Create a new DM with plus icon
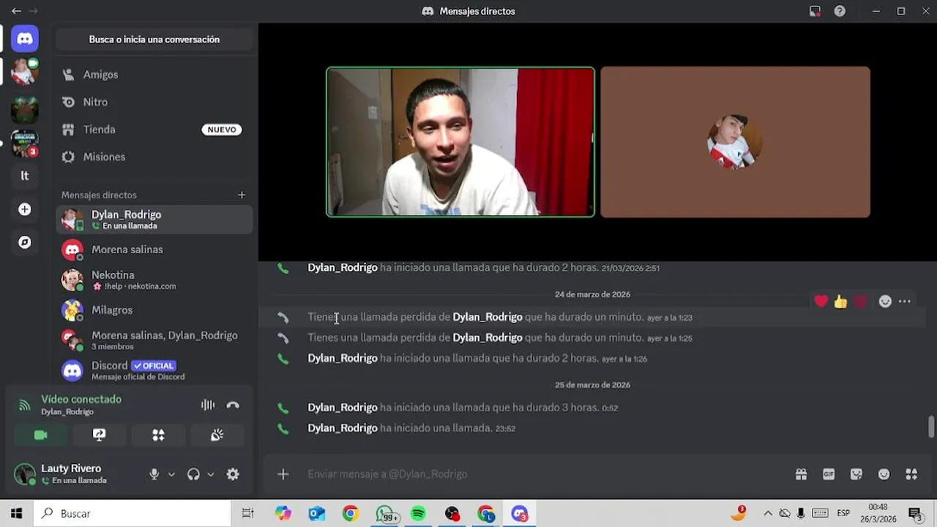The height and width of the screenshot is (527, 937). 242,195
